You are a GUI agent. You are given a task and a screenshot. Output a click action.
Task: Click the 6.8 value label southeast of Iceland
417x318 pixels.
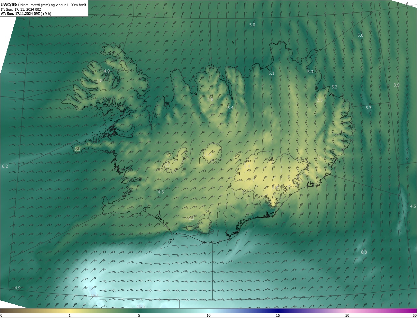coord(364,252)
